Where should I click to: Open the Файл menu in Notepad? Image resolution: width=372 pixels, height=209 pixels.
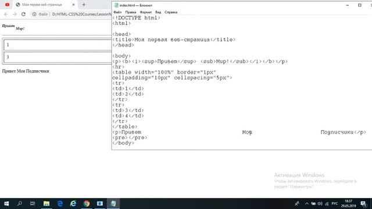pyautogui.click(x=117, y=12)
